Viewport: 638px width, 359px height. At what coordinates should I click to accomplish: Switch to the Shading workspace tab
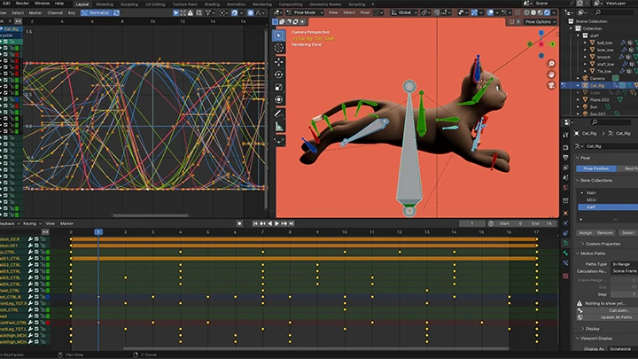[x=212, y=4]
